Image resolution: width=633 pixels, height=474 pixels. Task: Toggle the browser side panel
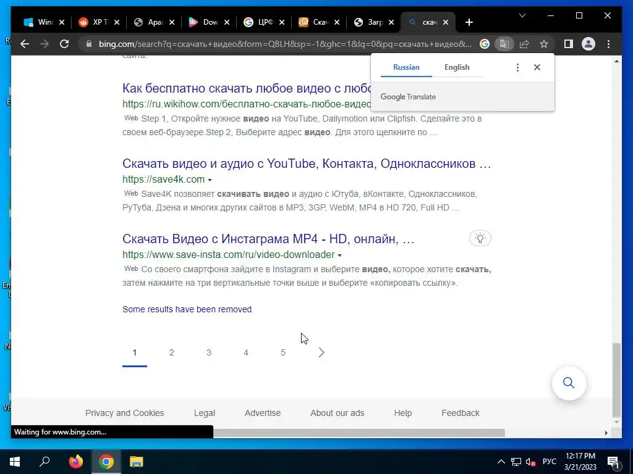tap(569, 44)
